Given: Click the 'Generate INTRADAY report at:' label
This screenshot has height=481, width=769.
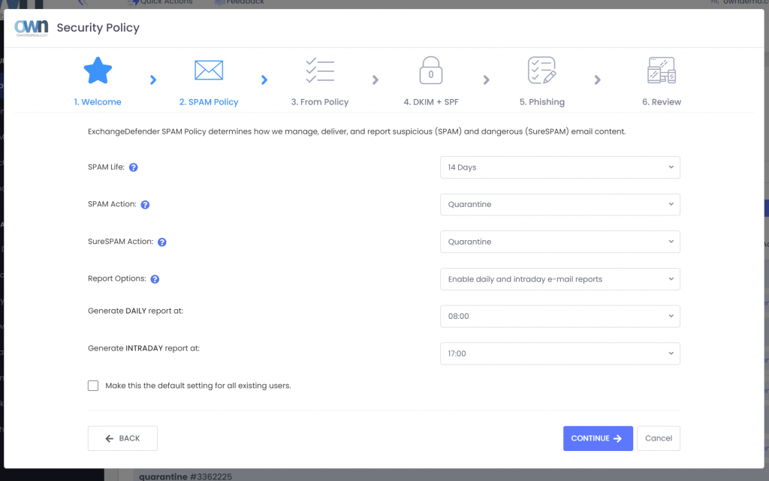Looking at the screenshot, I should click(143, 348).
